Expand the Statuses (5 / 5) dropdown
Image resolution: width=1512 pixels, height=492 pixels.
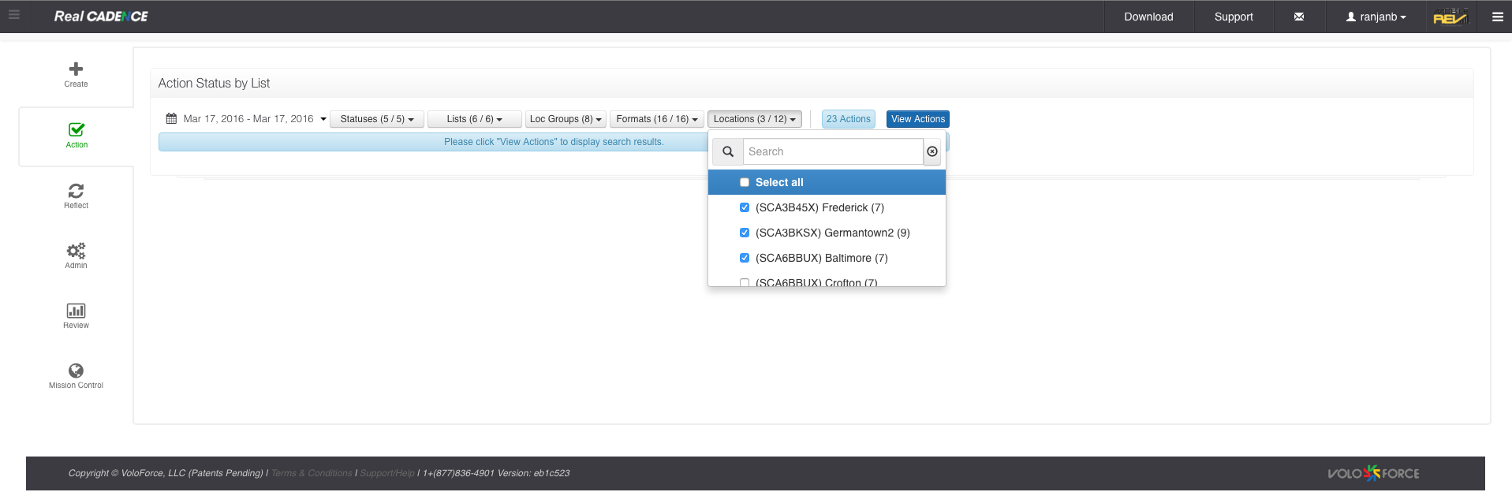tap(377, 119)
